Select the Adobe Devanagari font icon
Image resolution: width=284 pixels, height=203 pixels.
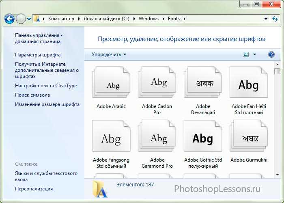pyautogui.click(x=203, y=82)
